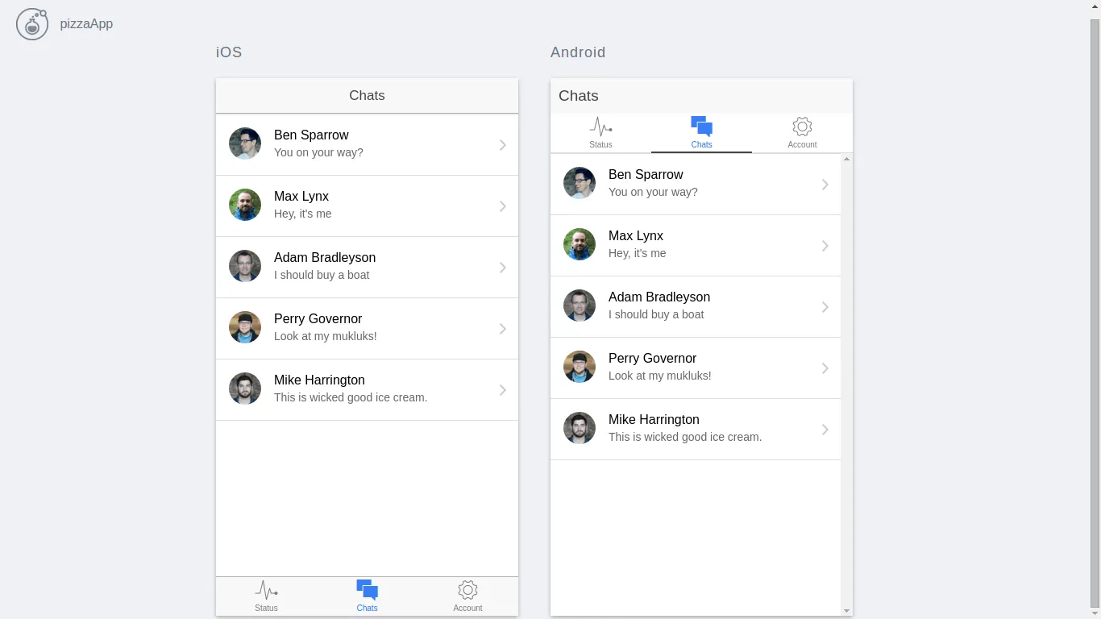1101x619 pixels.
Task: Open Account gear icon in Android tabs
Action: tap(802, 127)
